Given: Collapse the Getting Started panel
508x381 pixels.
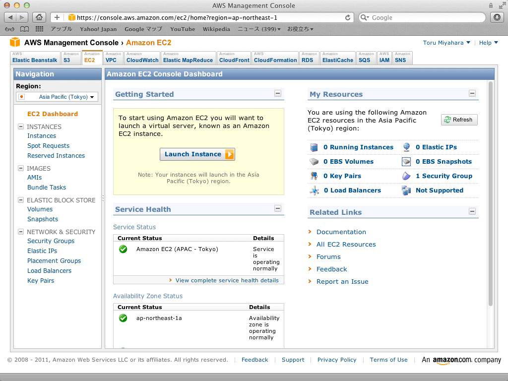Looking at the screenshot, I should [278, 93].
